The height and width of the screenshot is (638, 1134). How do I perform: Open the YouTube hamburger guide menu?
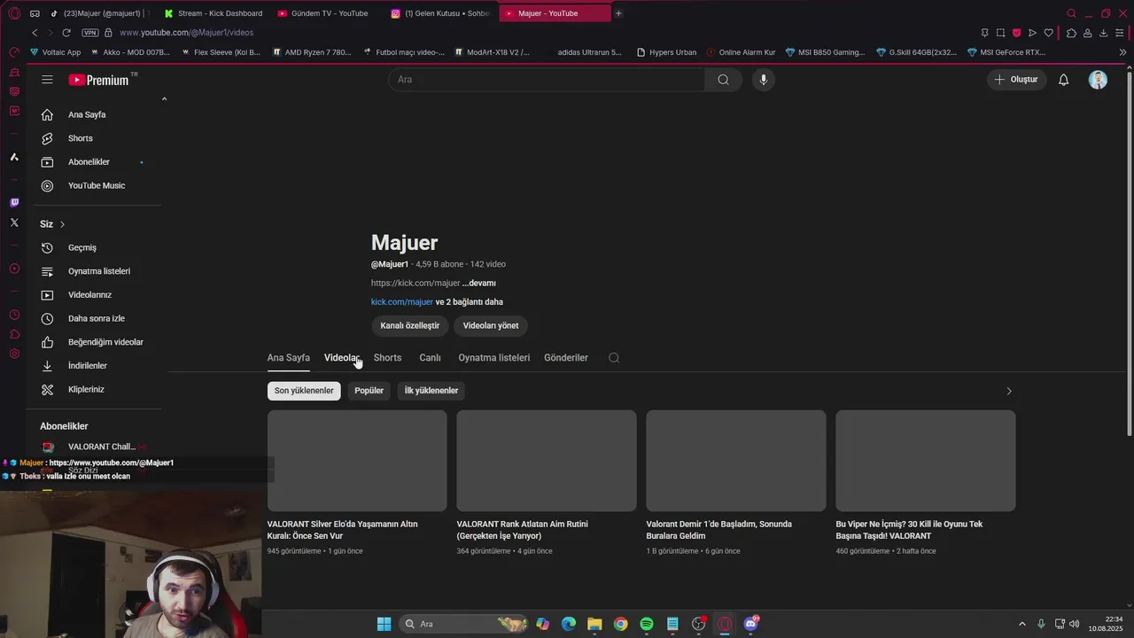click(x=47, y=80)
